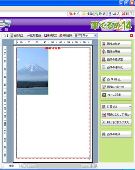Viewport: 135px width, 170px height.
Task: Click the 画像の移動 button icon
Action: click(104, 44)
